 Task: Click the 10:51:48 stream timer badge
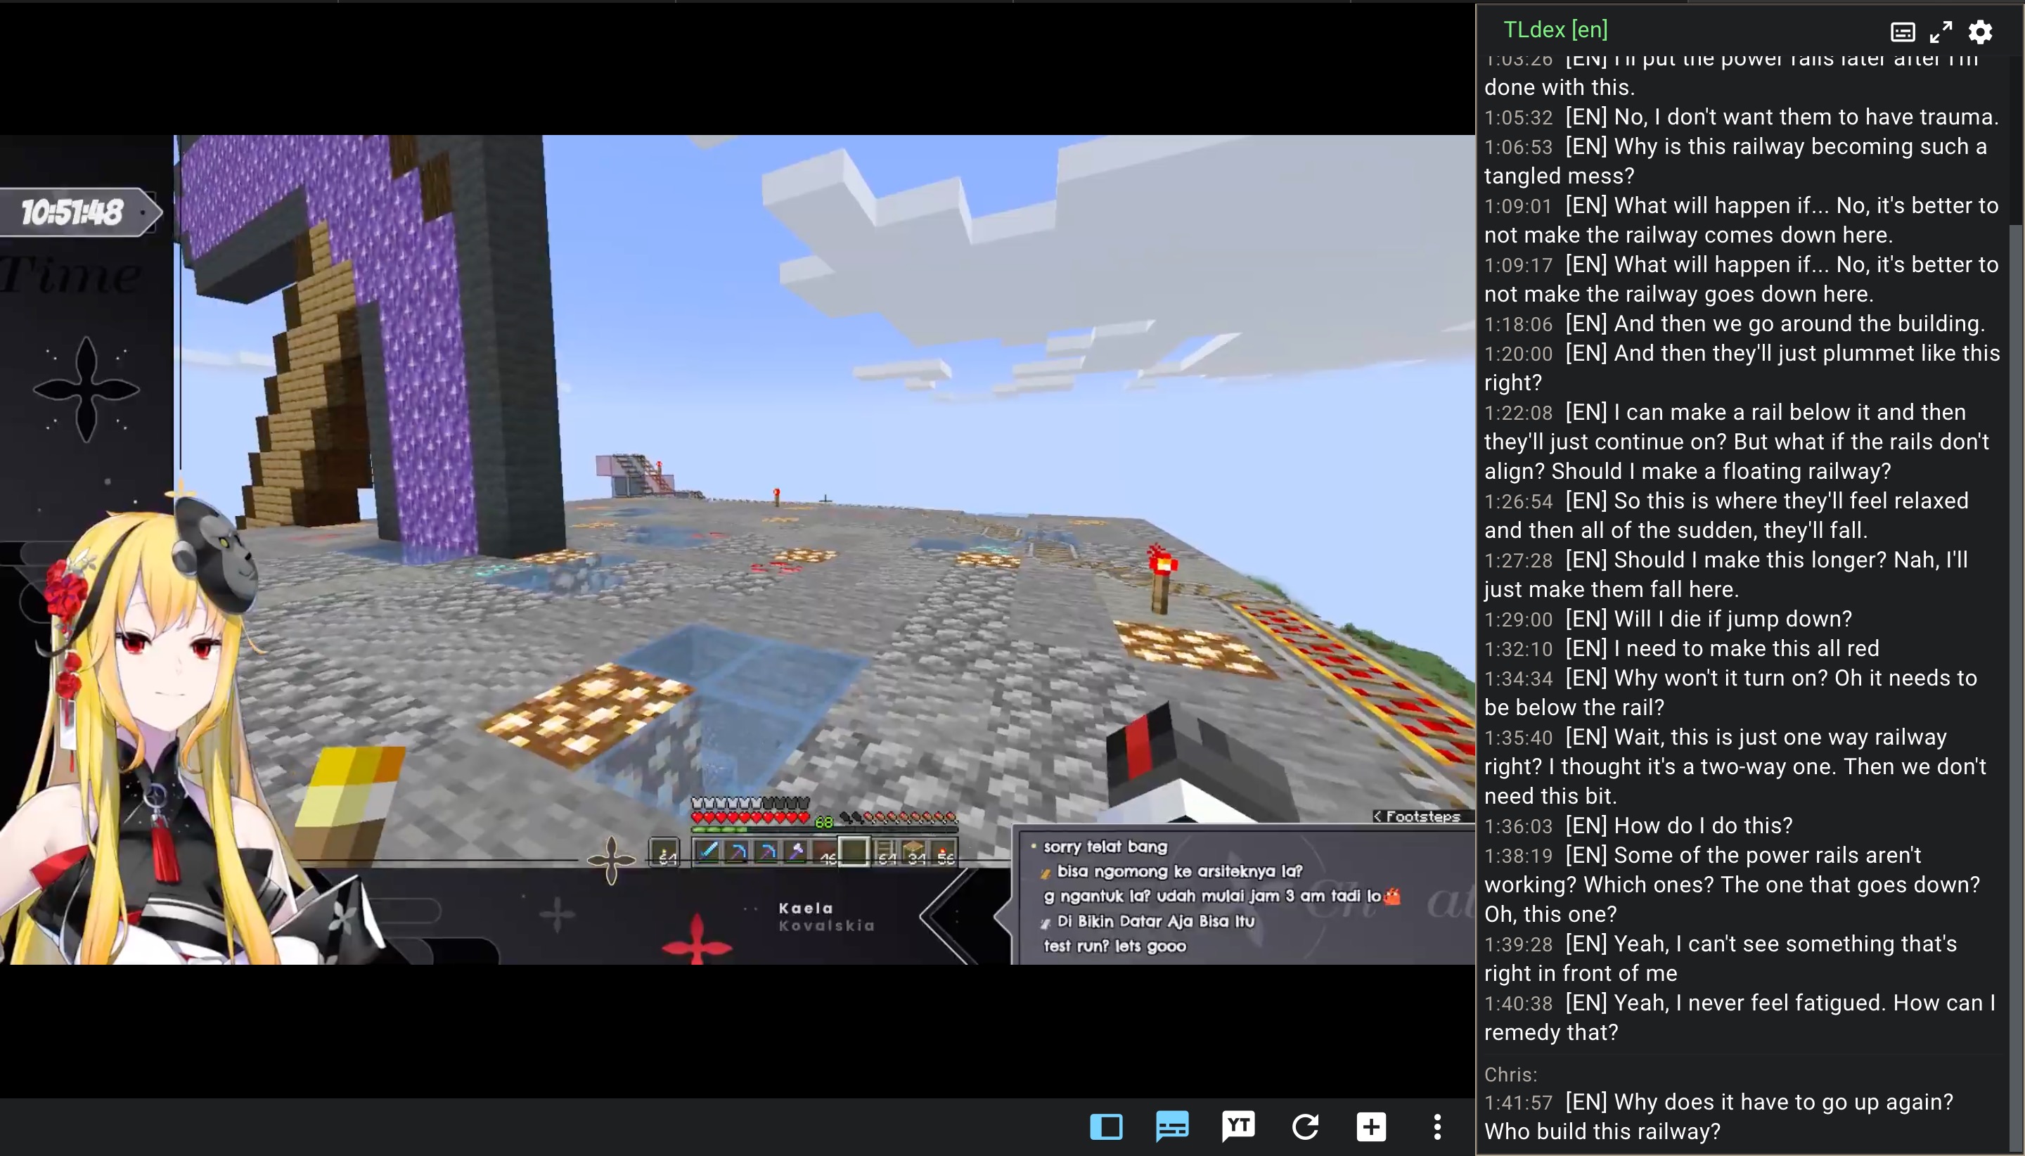pyautogui.click(x=73, y=212)
